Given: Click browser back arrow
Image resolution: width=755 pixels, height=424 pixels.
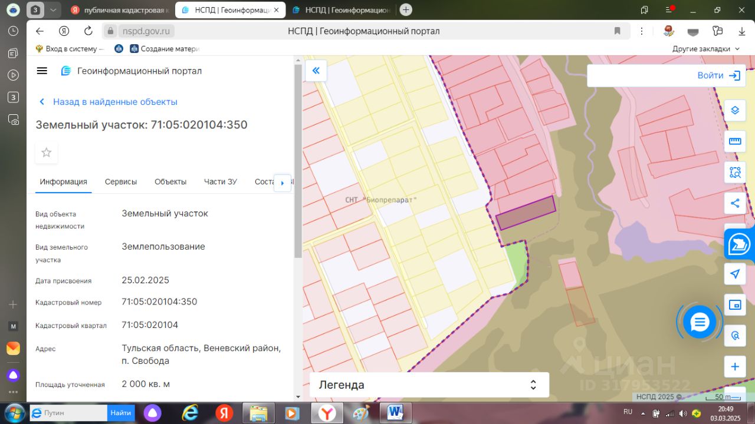Looking at the screenshot, I should [x=40, y=31].
